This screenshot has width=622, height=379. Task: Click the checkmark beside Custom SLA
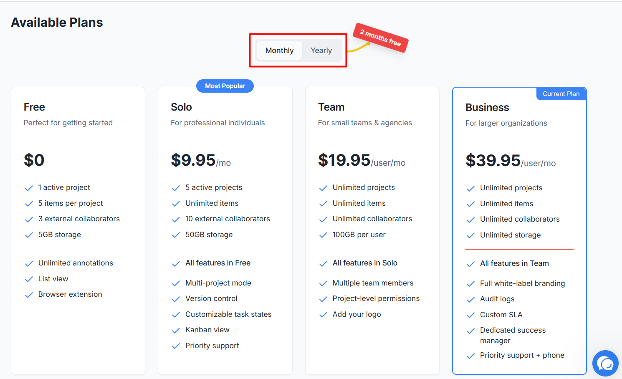coord(470,315)
